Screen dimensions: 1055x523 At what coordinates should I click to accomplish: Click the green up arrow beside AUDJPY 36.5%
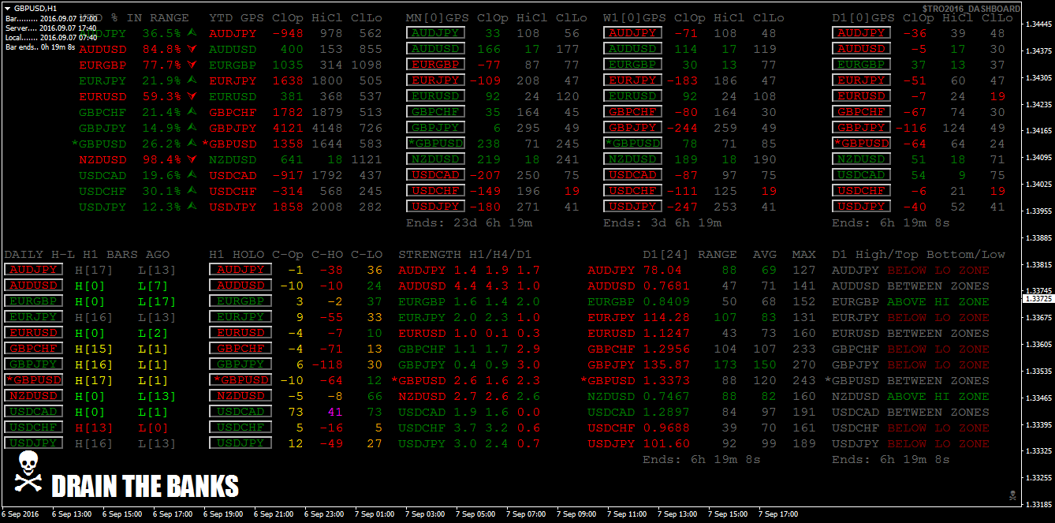[192, 33]
